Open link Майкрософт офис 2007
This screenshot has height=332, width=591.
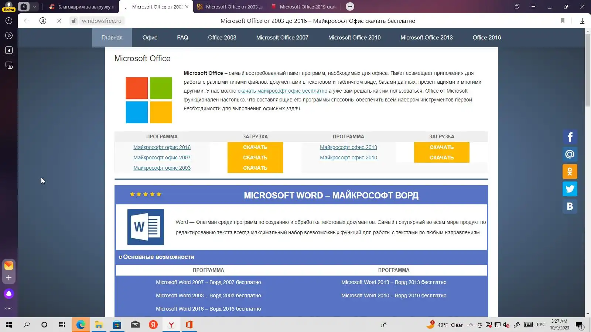pyautogui.click(x=162, y=158)
